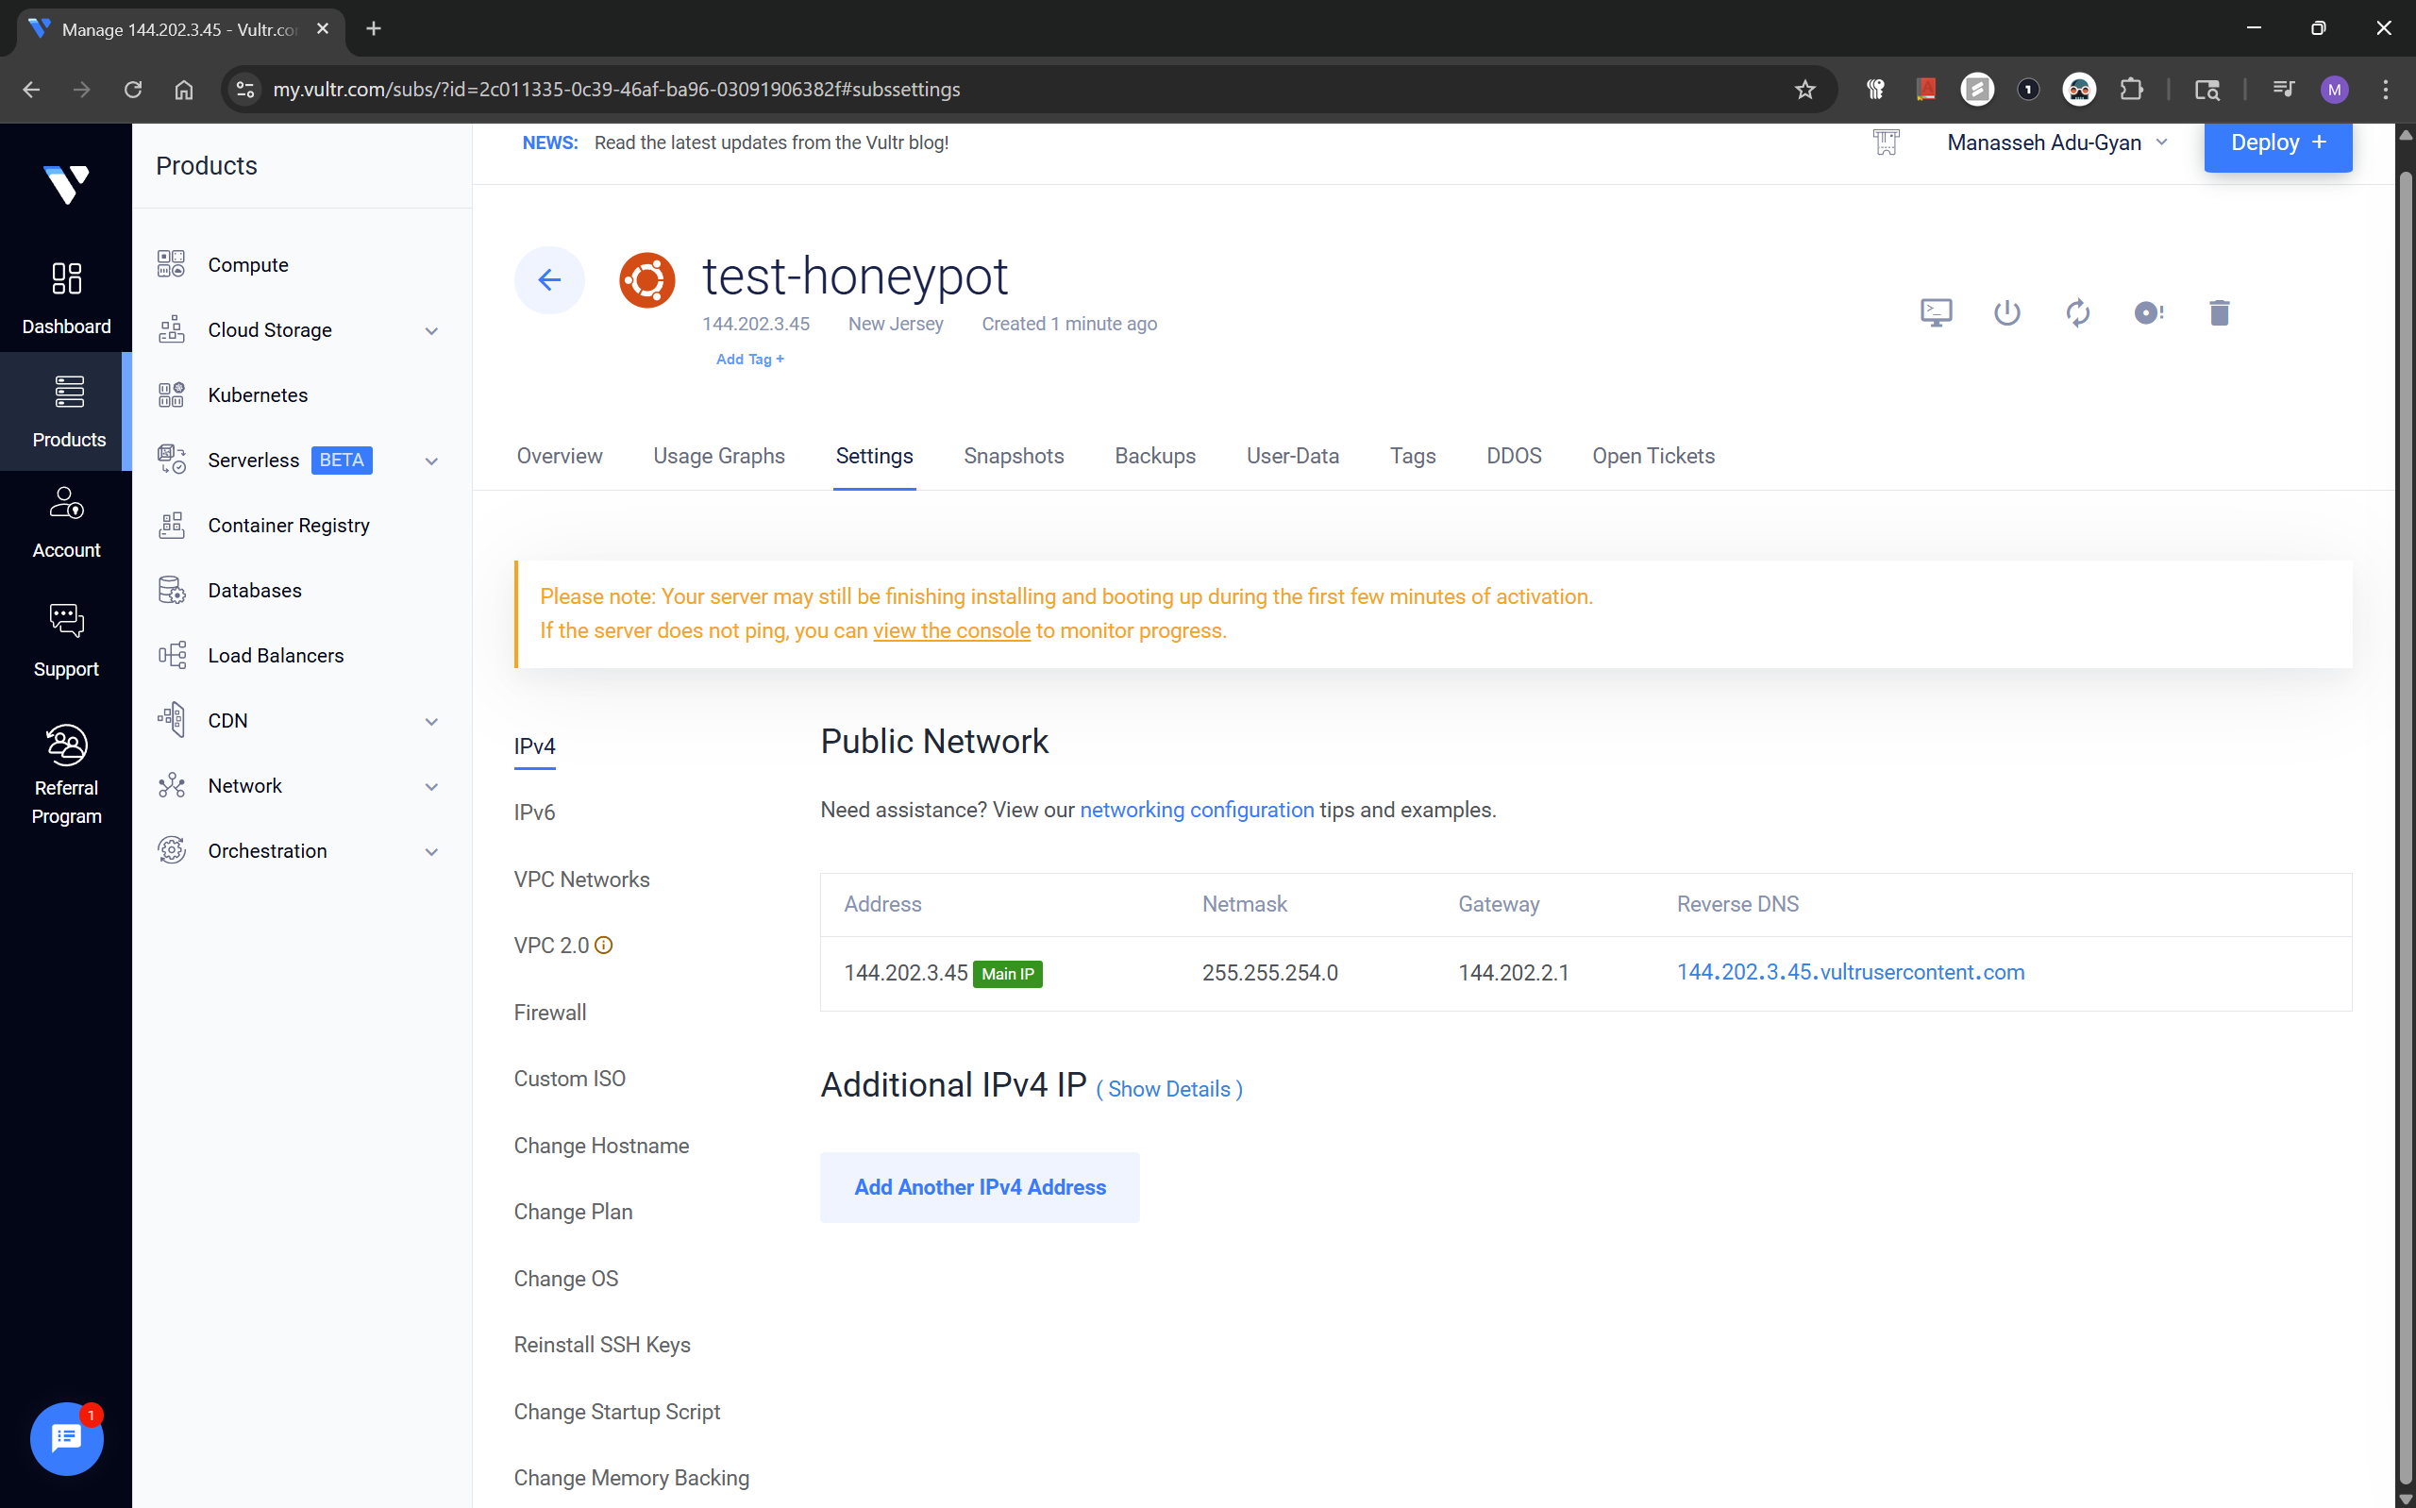Show Details for Additional IPv4 IP
The height and width of the screenshot is (1508, 2416).
pyautogui.click(x=1168, y=1089)
